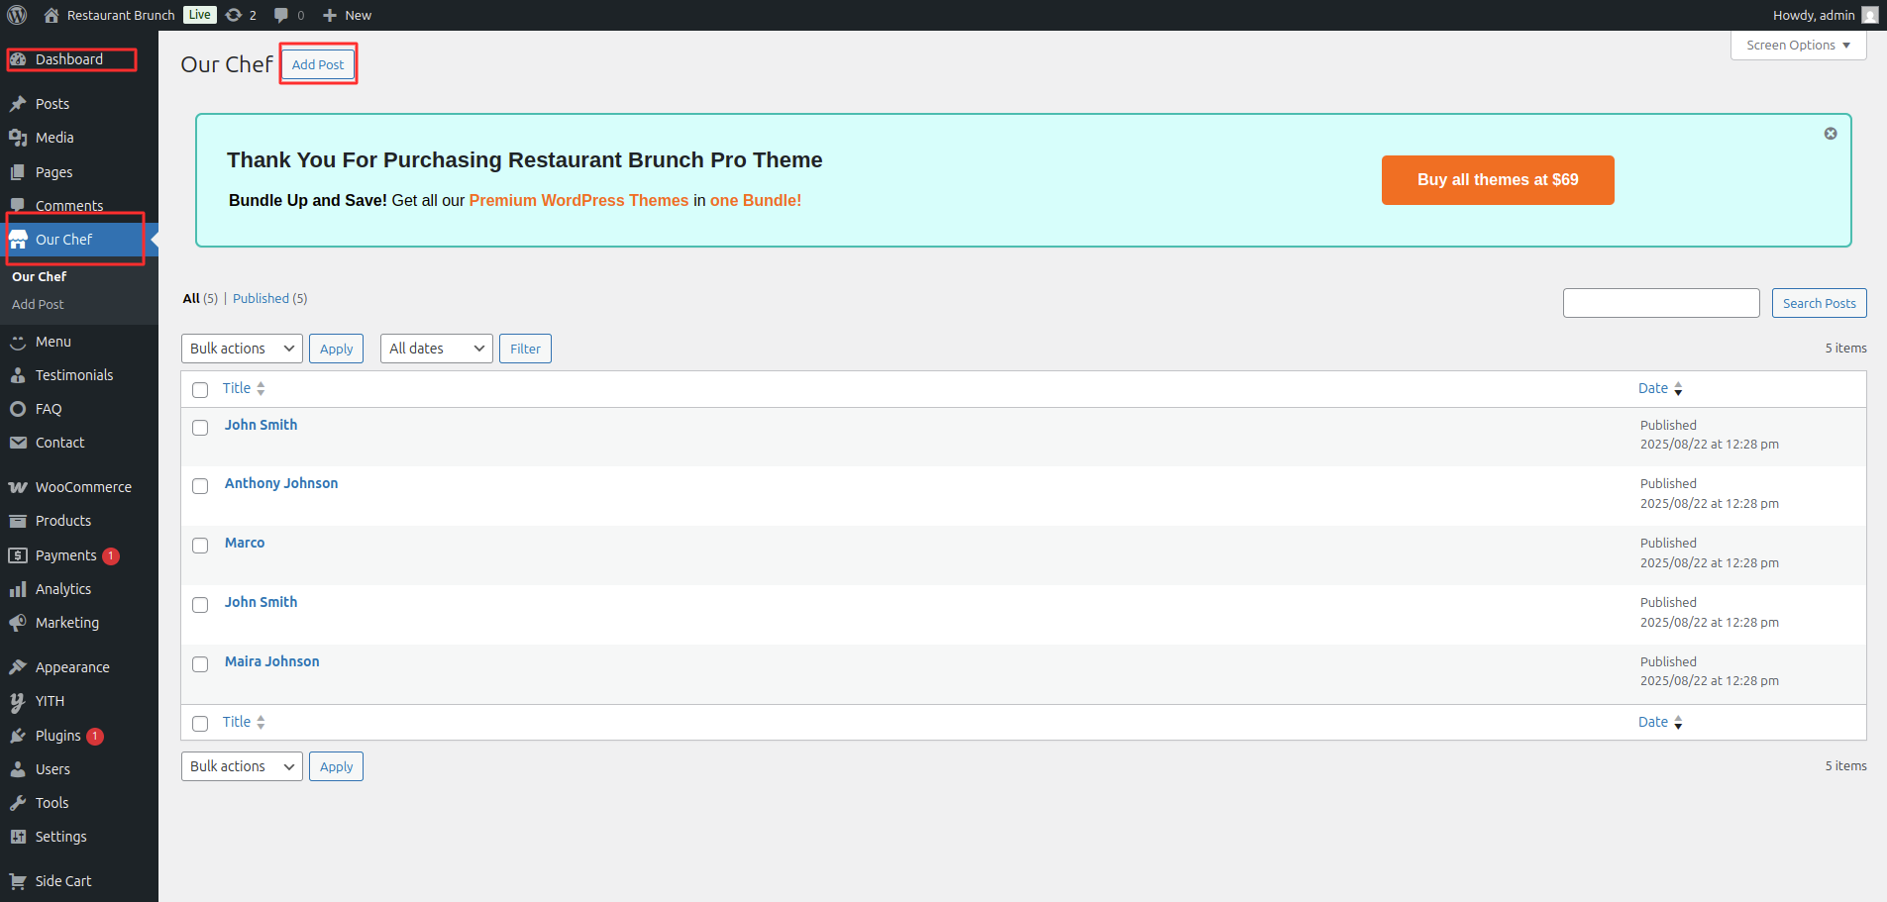1887x902 pixels.
Task: Open the comments bubble icon in the admin bar
Action: point(281,15)
